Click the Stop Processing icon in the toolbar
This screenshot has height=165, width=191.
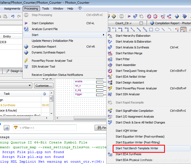121,16
